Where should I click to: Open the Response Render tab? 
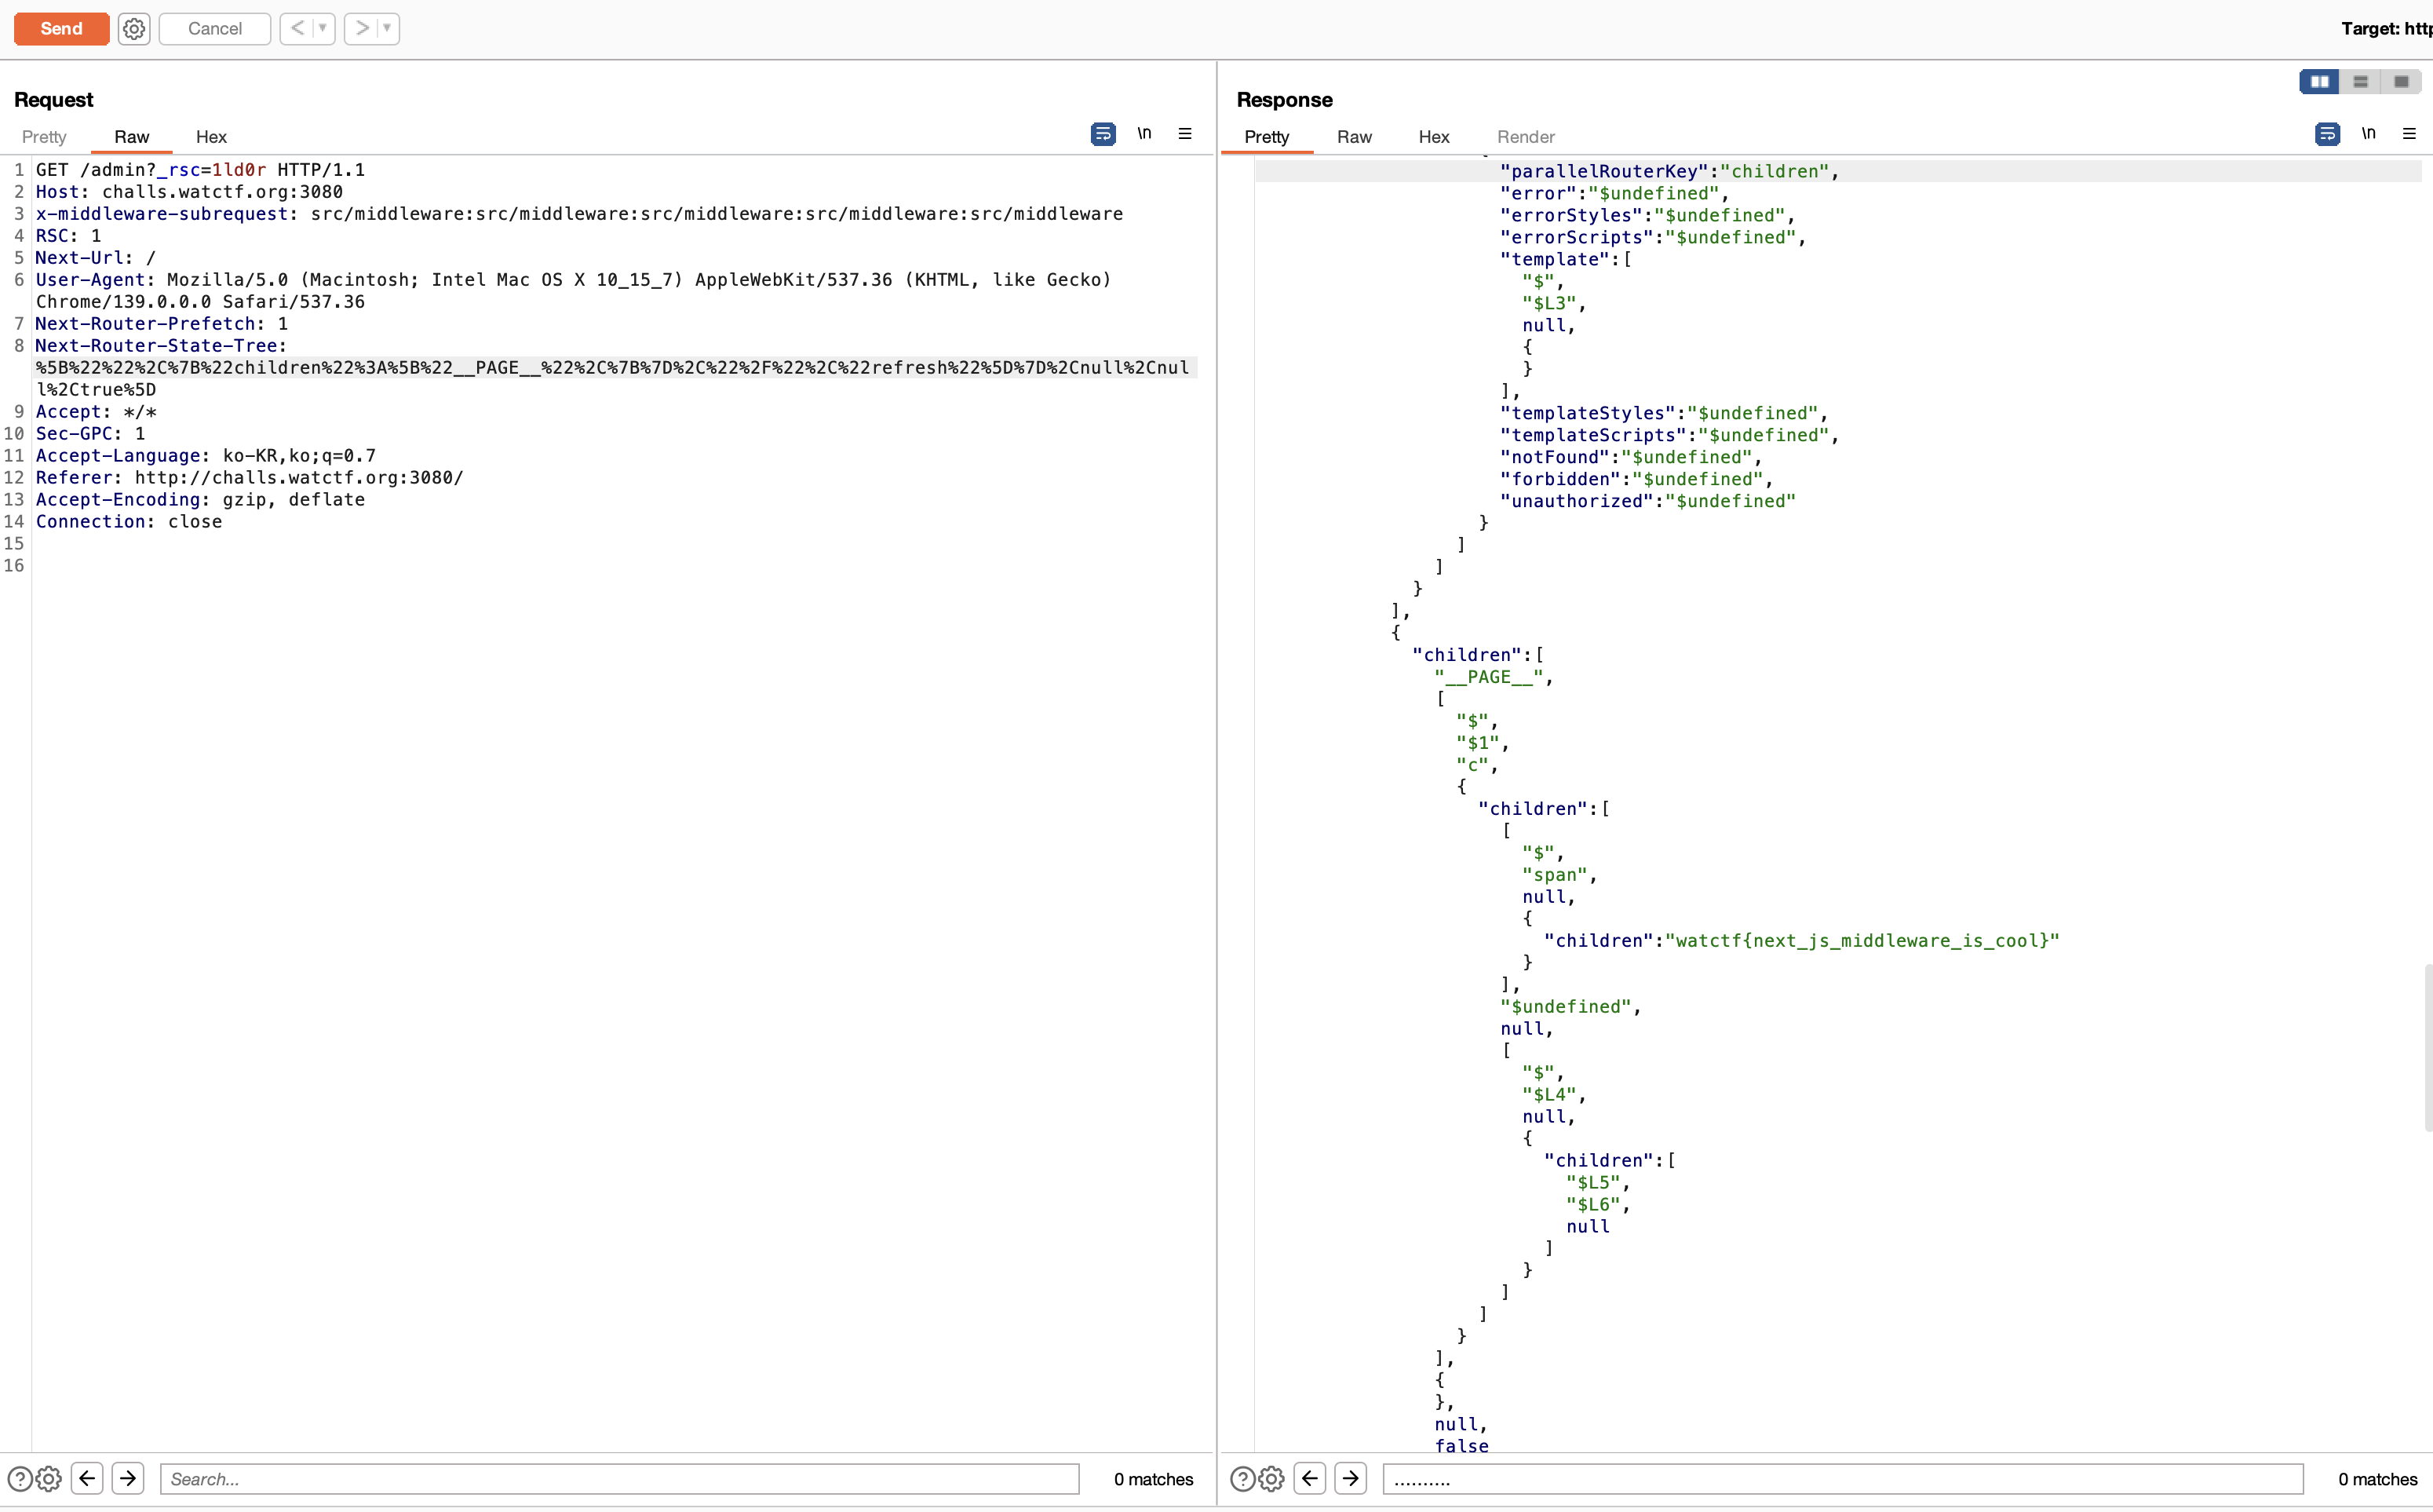pos(1526,137)
